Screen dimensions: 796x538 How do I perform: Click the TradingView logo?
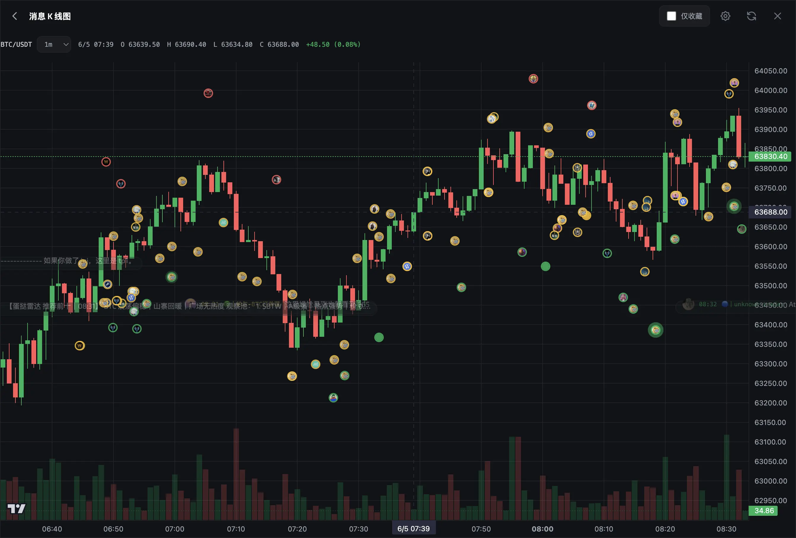16,509
